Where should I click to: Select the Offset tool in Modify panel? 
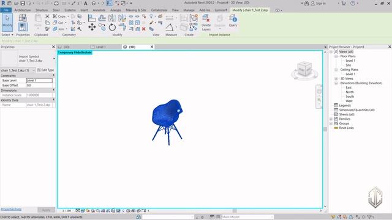tap(102, 18)
